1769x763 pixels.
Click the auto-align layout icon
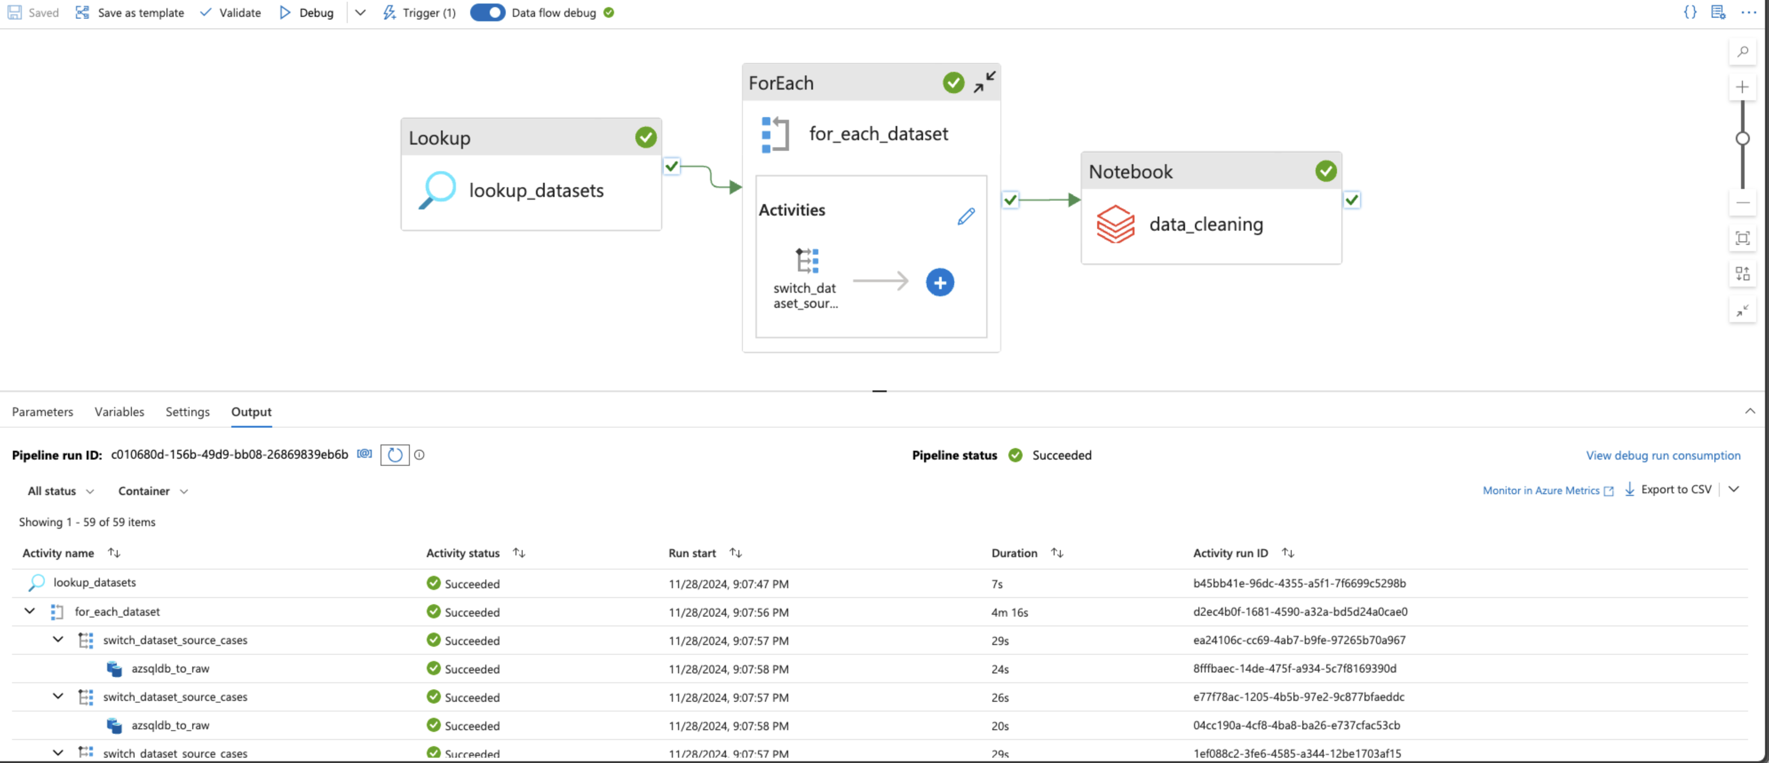(x=1742, y=274)
